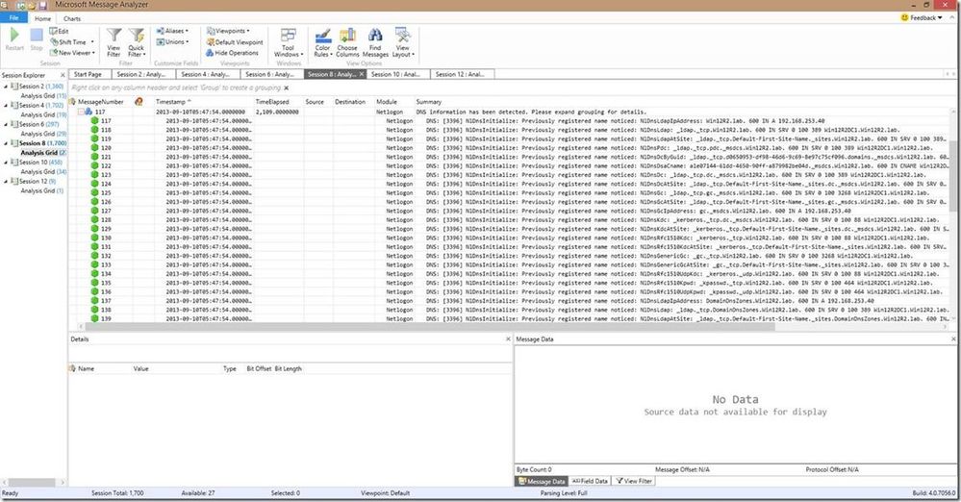This screenshot has width=961, height=502.
Task: Switch to Session 6 analysis tab
Action: point(269,74)
